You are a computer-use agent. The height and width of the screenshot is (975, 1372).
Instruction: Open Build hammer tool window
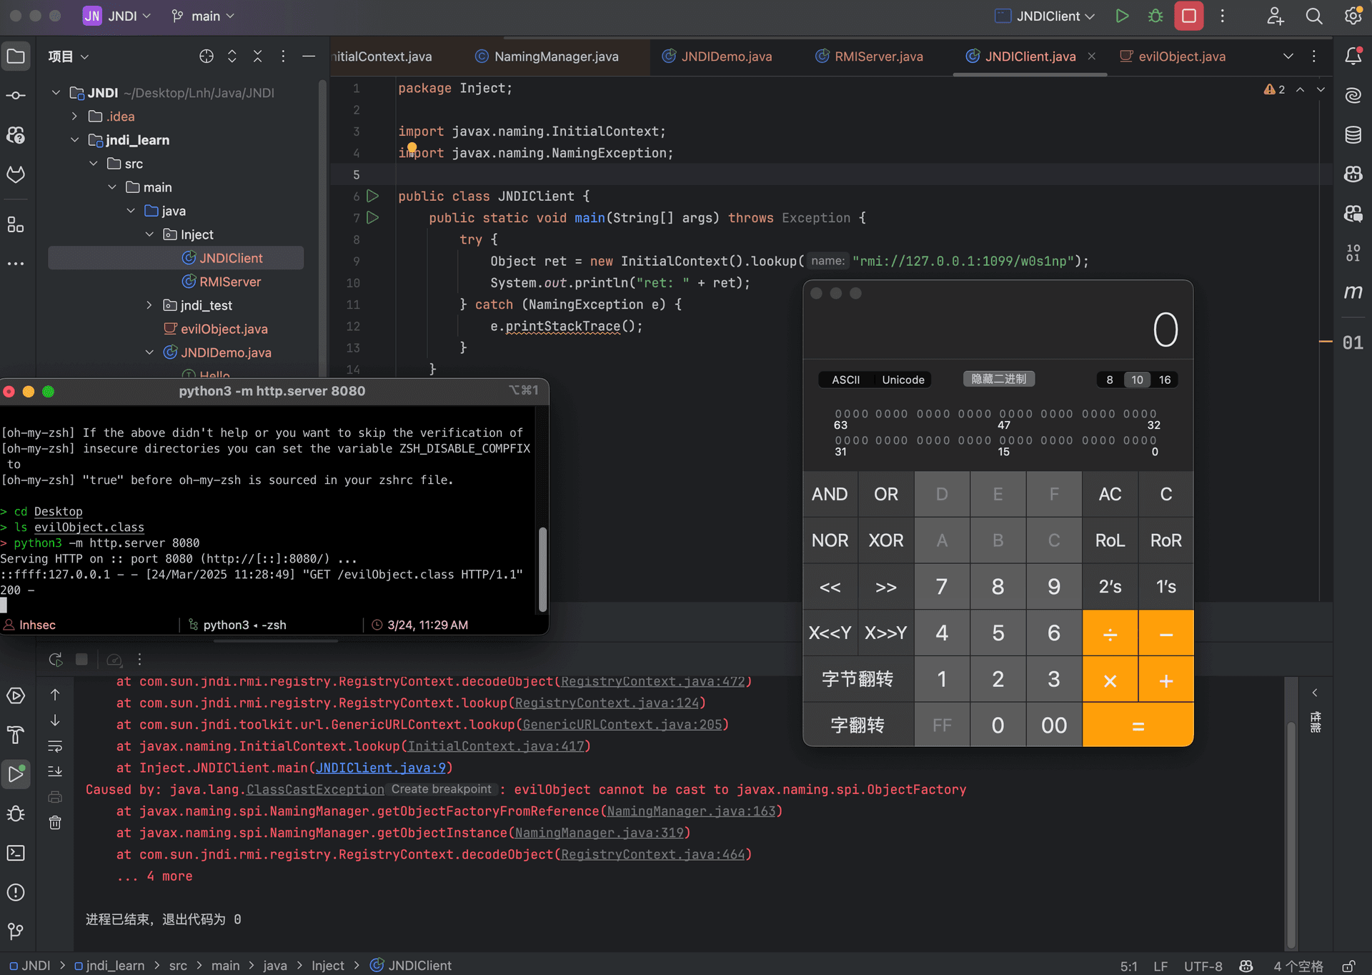(x=16, y=735)
